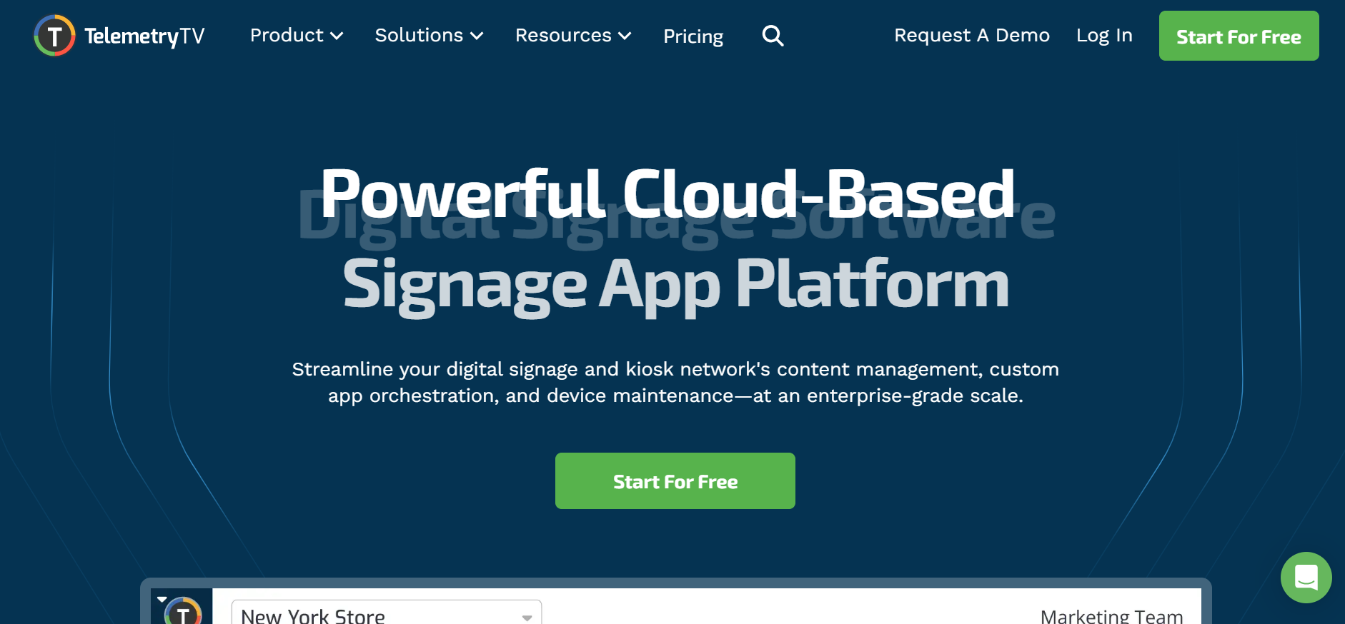
Task: Open the New York Store dropdown
Action: (387, 613)
